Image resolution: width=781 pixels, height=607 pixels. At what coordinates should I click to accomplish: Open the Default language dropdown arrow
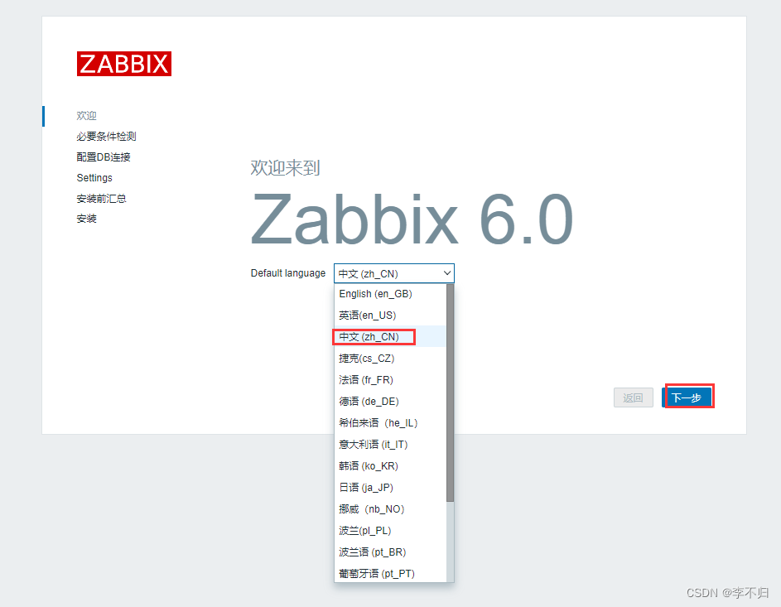click(446, 273)
